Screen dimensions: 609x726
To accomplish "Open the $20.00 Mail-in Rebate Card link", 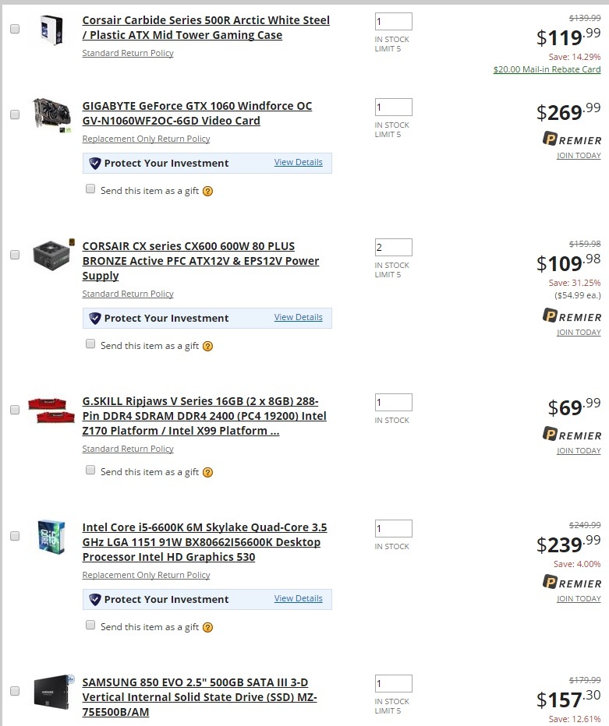I will (x=547, y=69).
